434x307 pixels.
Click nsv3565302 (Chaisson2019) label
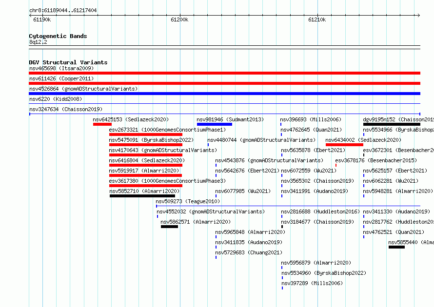(x=317, y=181)
